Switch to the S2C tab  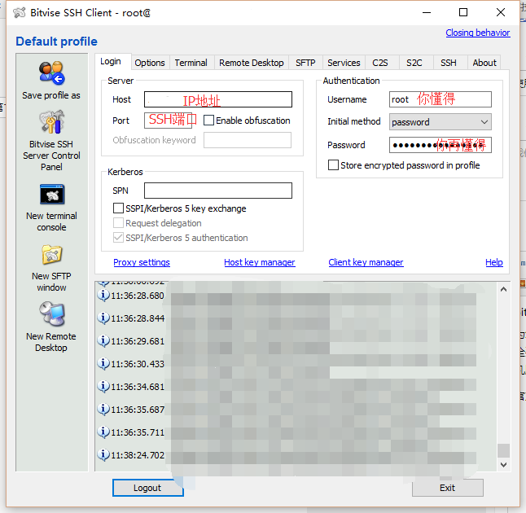(414, 63)
